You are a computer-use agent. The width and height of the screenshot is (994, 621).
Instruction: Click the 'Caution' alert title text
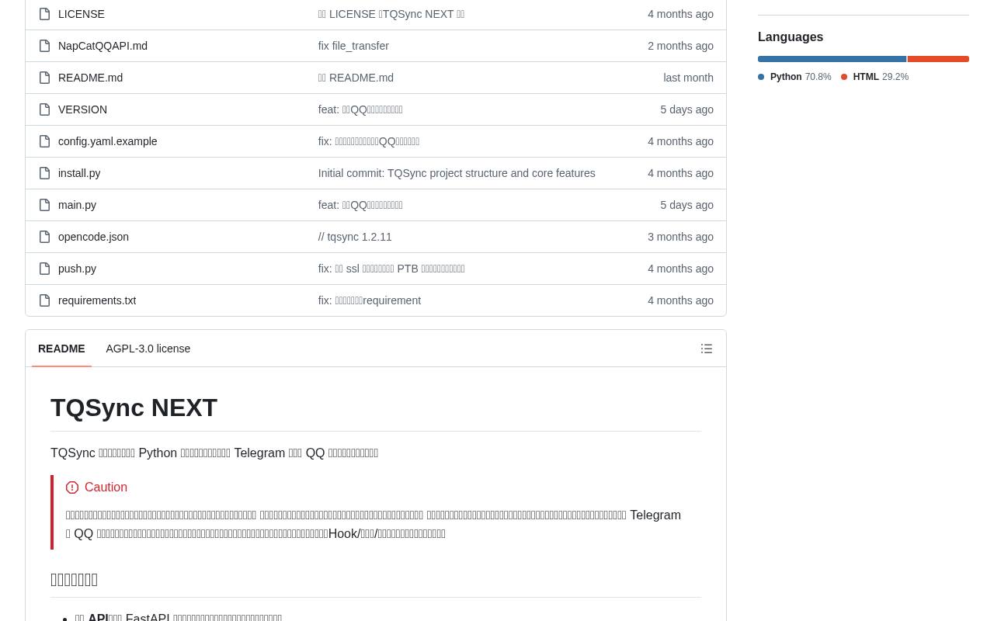106,487
